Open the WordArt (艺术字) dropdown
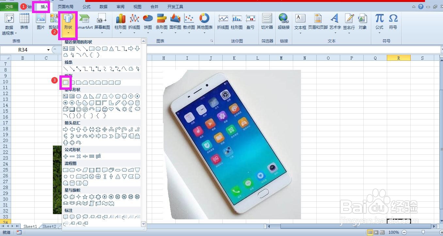 click(335, 33)
